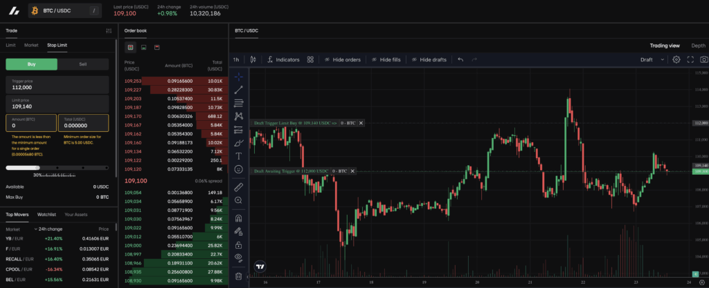
Task: Toggle Hide orders on the chart
Action: pos(341,59)
